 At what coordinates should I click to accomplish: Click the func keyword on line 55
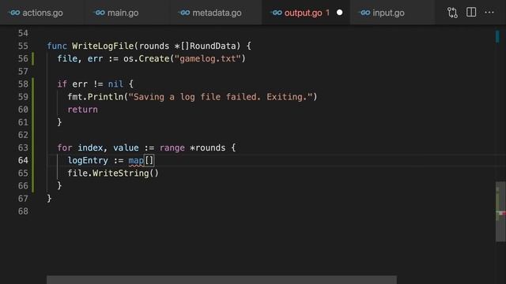[57, 46]
